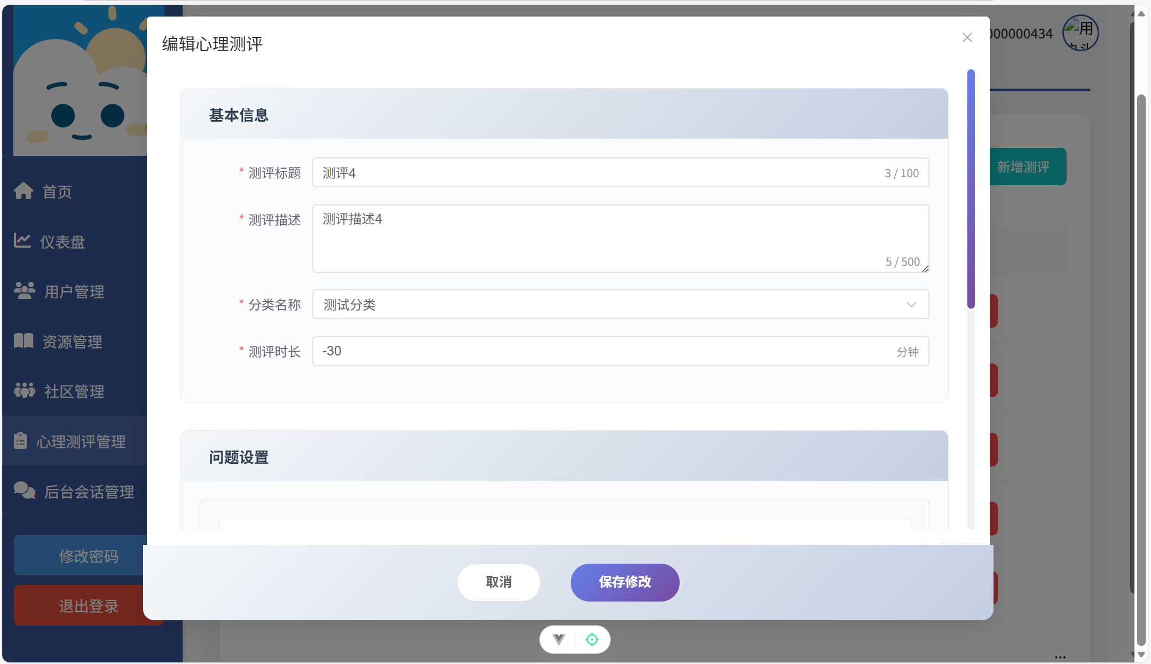1151x664 pixels.
Task: Open the 首页 menu item
Action: click(75, 192)
